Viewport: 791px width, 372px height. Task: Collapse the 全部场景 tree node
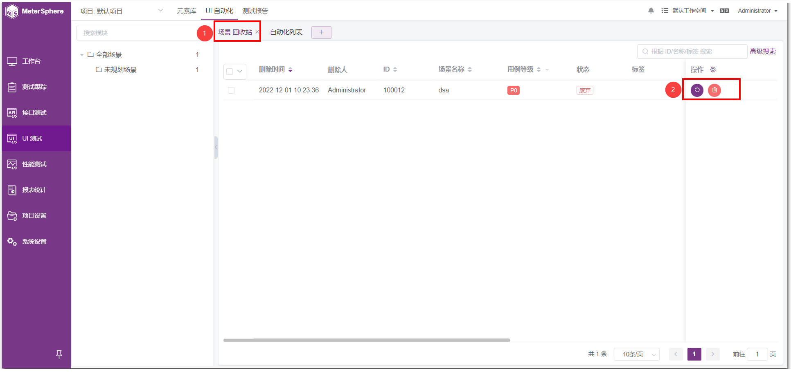(82, 55)
